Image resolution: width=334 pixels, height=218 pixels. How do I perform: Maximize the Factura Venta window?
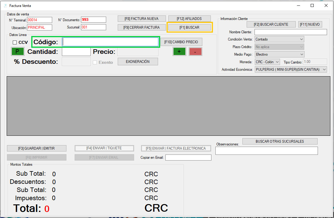coord(312,5)
